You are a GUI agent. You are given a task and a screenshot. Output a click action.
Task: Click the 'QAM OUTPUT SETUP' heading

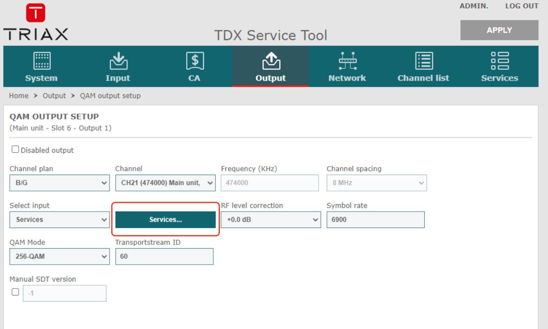[x=54, y=117]
